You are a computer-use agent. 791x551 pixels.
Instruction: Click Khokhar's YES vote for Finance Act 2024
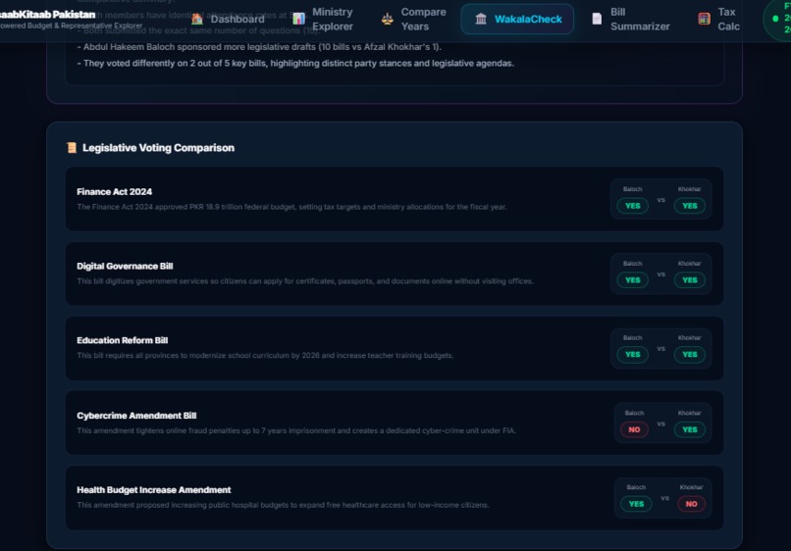[x=690, y=206]
